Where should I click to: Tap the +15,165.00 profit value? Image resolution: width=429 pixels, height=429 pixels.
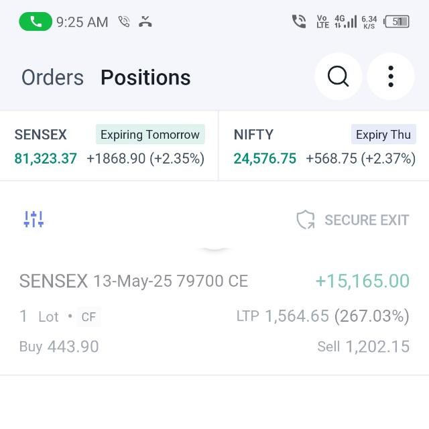[x=363, y=281]
